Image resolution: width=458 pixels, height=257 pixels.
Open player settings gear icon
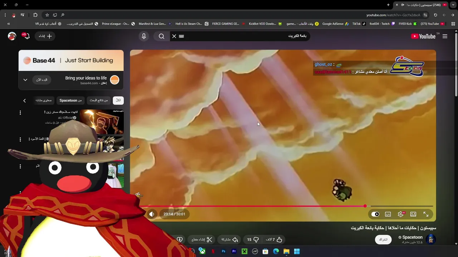tap(401, 214)
